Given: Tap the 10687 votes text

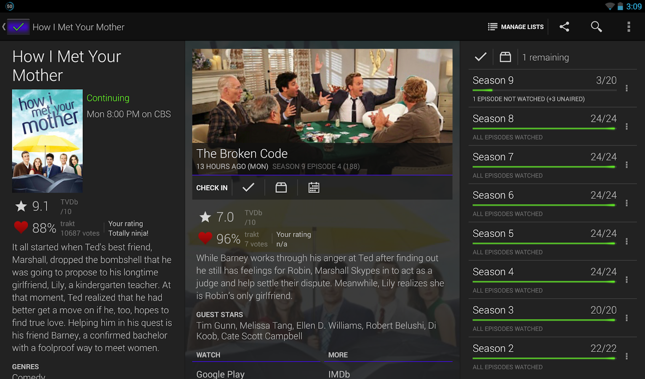Looking at the screenshot, I should click(x=80, y=233).
